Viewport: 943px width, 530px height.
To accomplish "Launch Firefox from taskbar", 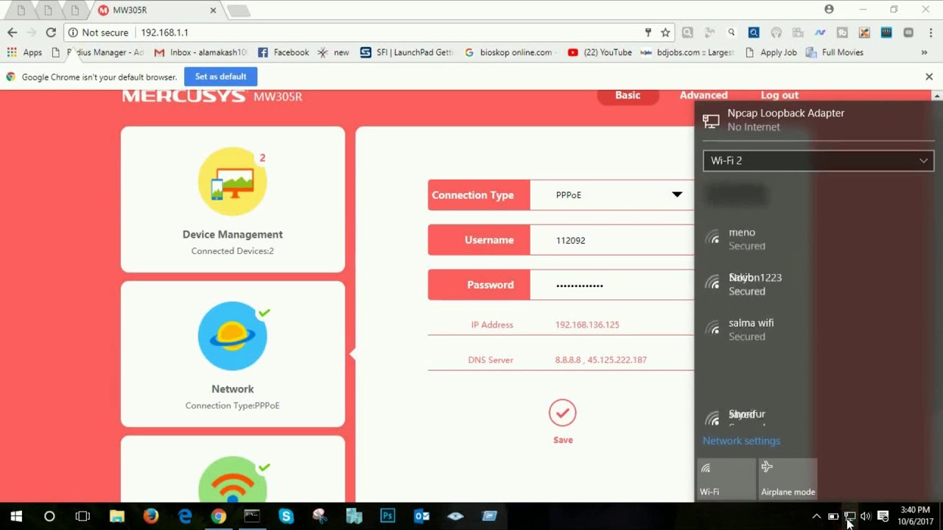I will 151,516.
